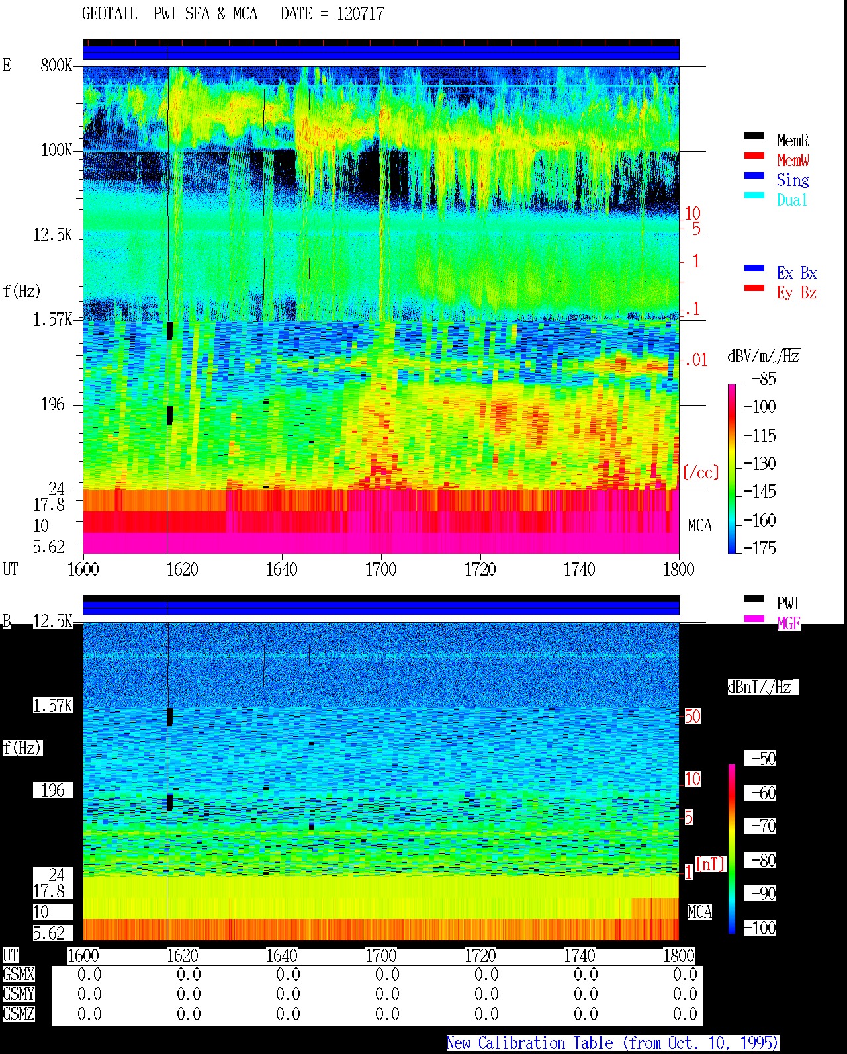
Task: Click the '[/cc]' density unit label
Action: point(701,472)
